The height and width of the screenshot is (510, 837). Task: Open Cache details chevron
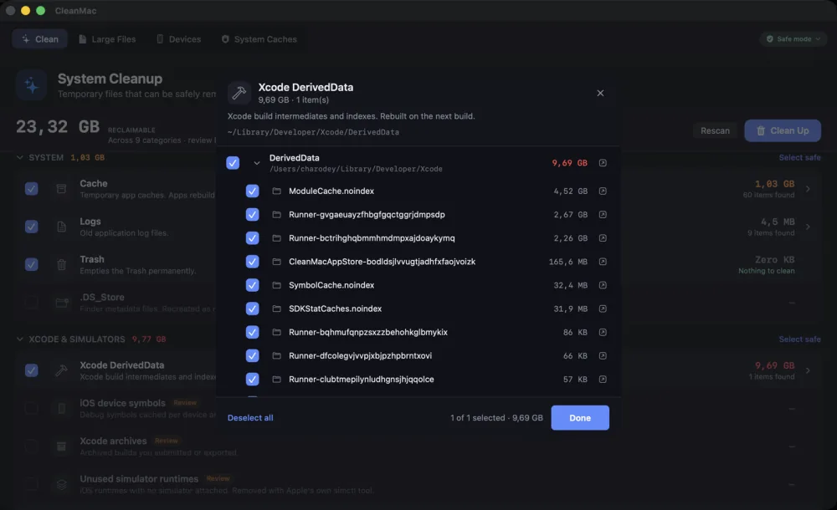click(808, 189)
